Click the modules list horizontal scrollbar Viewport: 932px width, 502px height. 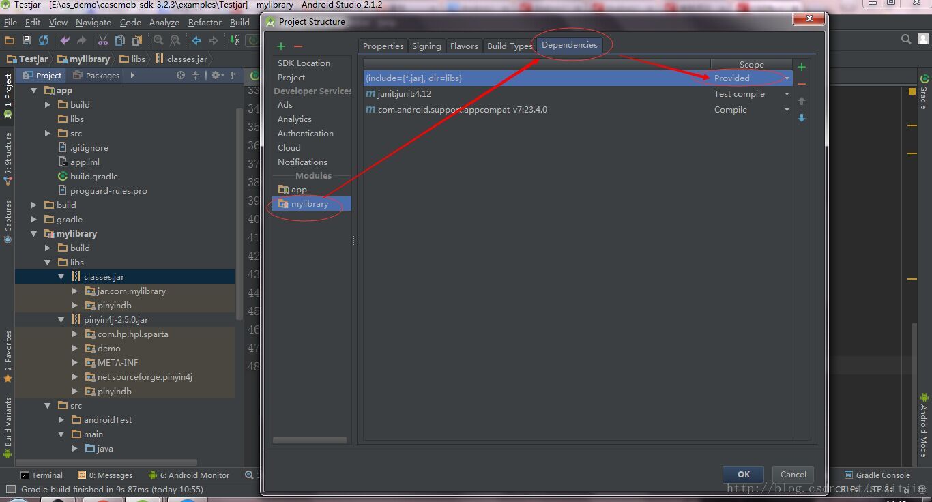point(310,440)
